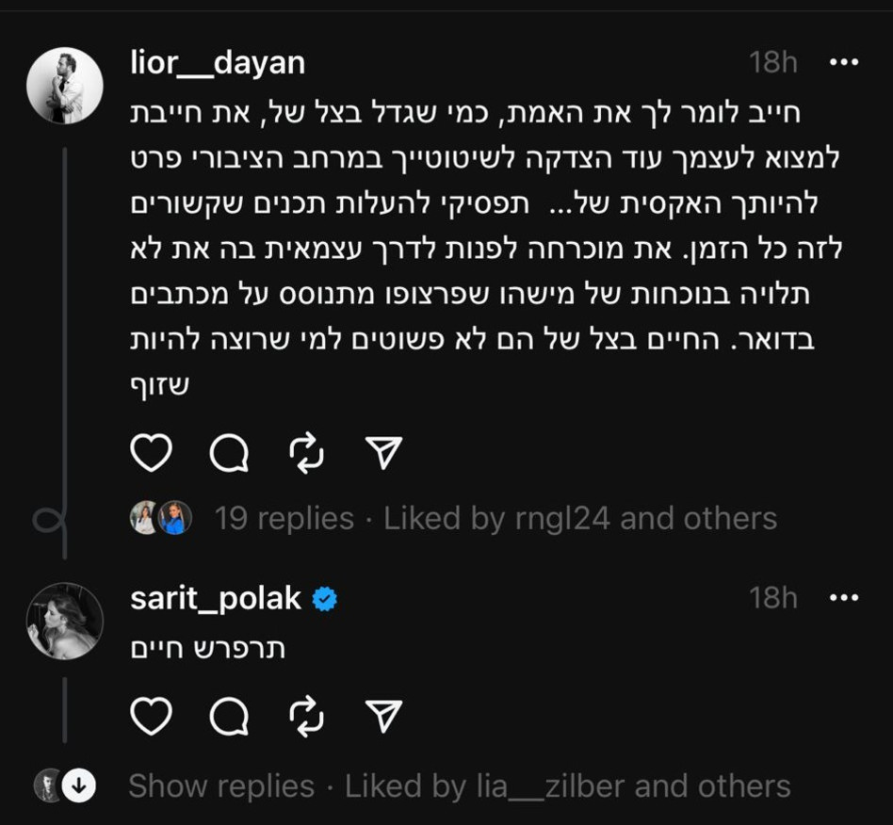
Task: Open lior__dayan's profile from the username
Action: [215, 62]
